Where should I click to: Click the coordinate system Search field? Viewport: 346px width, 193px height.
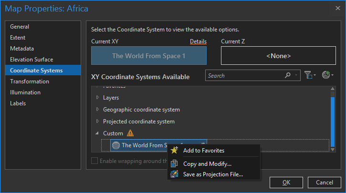244,75
